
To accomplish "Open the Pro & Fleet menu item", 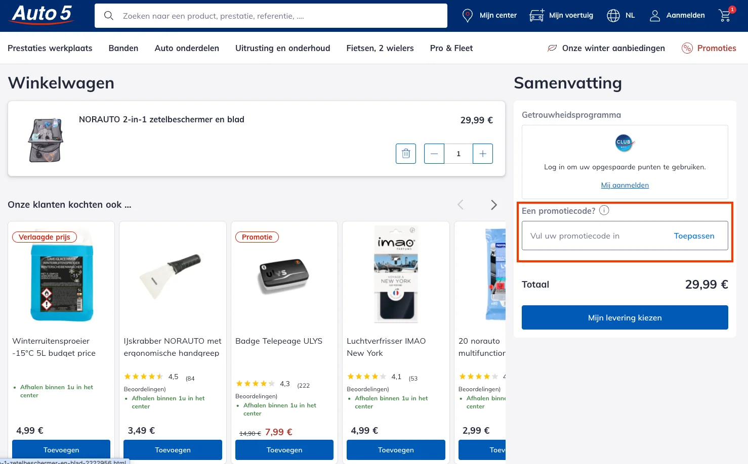I will [451, 48].
